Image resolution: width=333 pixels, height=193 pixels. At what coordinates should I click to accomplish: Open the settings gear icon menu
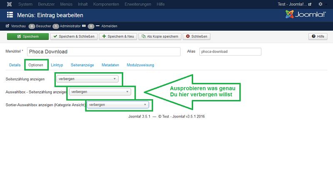click(320, 4)
